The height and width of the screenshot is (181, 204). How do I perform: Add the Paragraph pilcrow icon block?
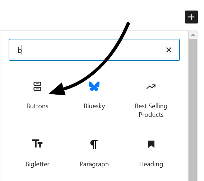(94, 144)
